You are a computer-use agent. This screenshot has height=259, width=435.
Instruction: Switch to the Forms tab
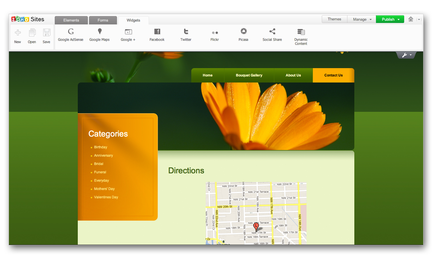pos(103,20)
